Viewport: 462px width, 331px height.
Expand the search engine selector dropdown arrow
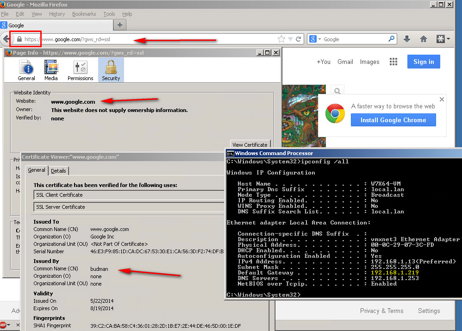(x=319, y=39)
